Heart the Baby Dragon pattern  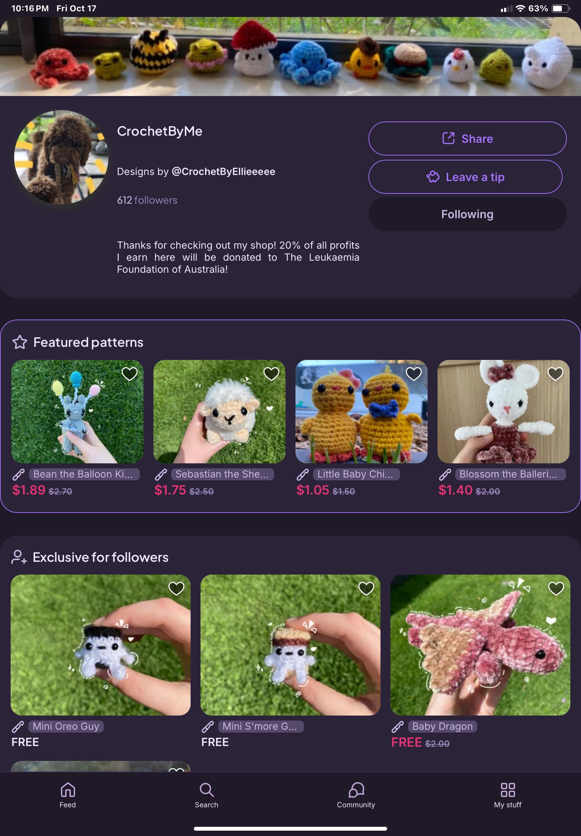[556, 588]
